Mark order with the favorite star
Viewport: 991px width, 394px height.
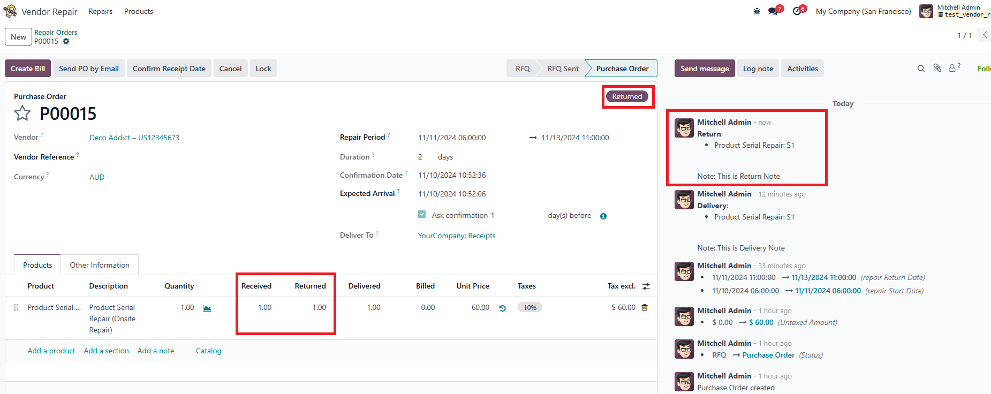(22, 113)
